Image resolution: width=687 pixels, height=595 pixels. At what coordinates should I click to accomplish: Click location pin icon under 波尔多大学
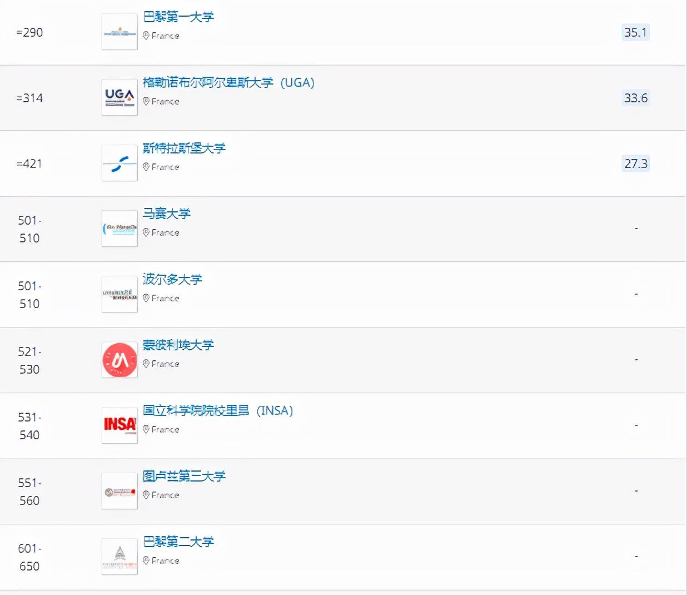(x=146, y=298)
